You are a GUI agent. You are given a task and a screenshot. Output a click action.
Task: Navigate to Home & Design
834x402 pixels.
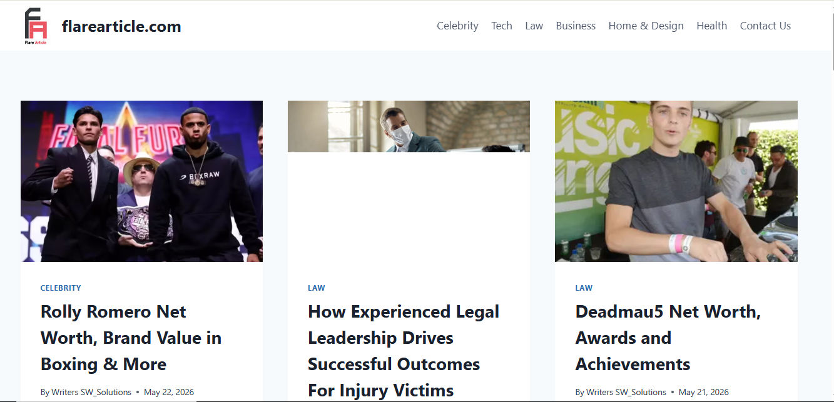pyautogui.click(x=646, y=26)
